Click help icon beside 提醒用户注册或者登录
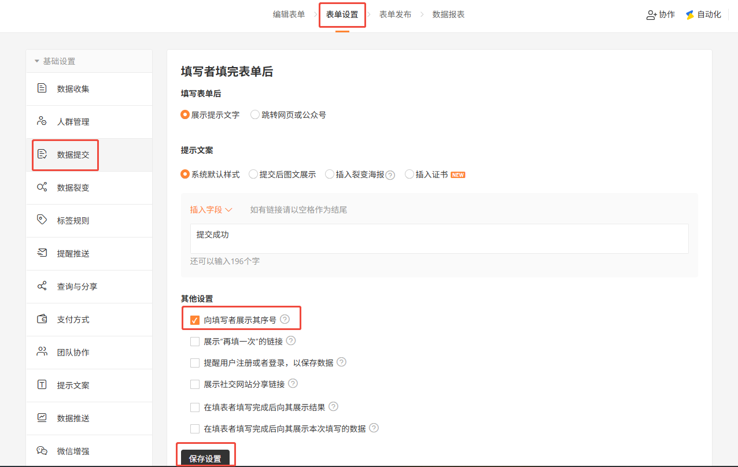The width and height of the screenshot is (738, 467). pyautogui.click(x=341, y=362)
